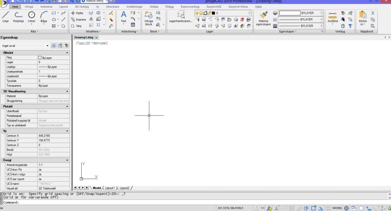Click the black layer color square
Viewport: 391px width, 211px height.
click(213, 13)
